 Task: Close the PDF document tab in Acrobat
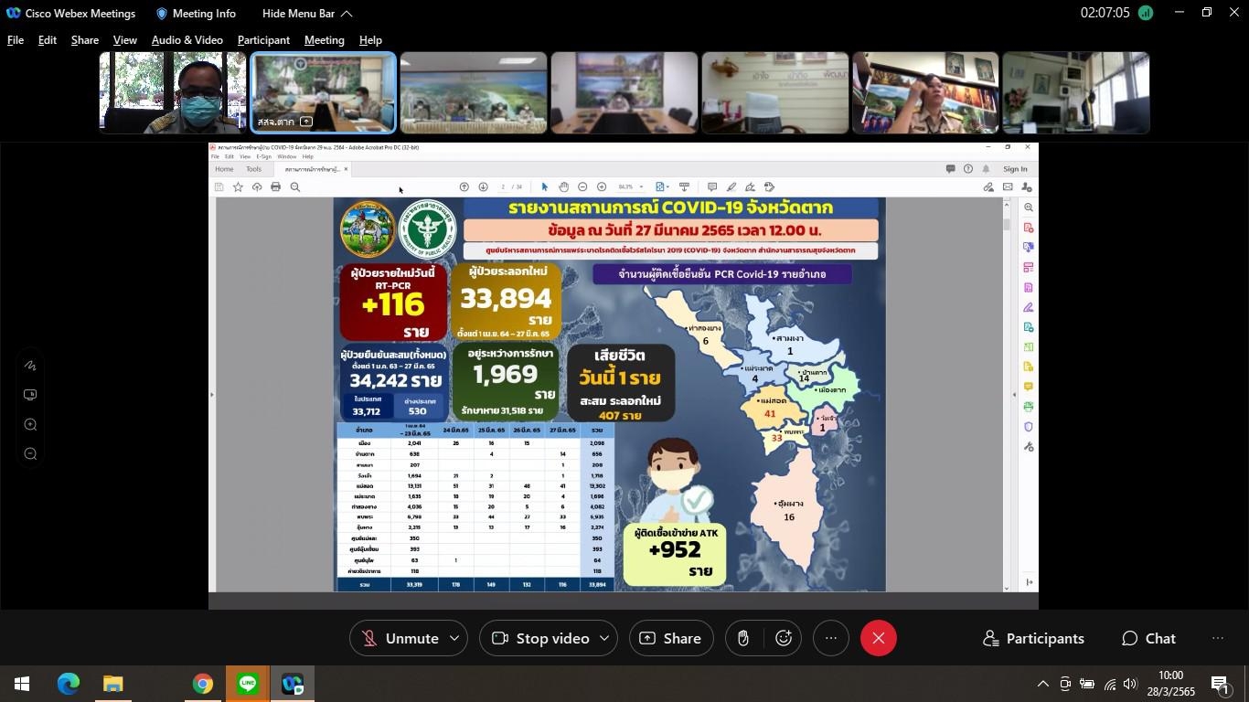pos(346,169)
